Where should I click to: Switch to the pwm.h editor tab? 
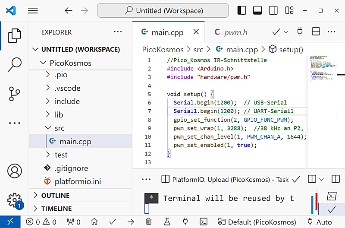pyautogui.click(x=231, y=32)
